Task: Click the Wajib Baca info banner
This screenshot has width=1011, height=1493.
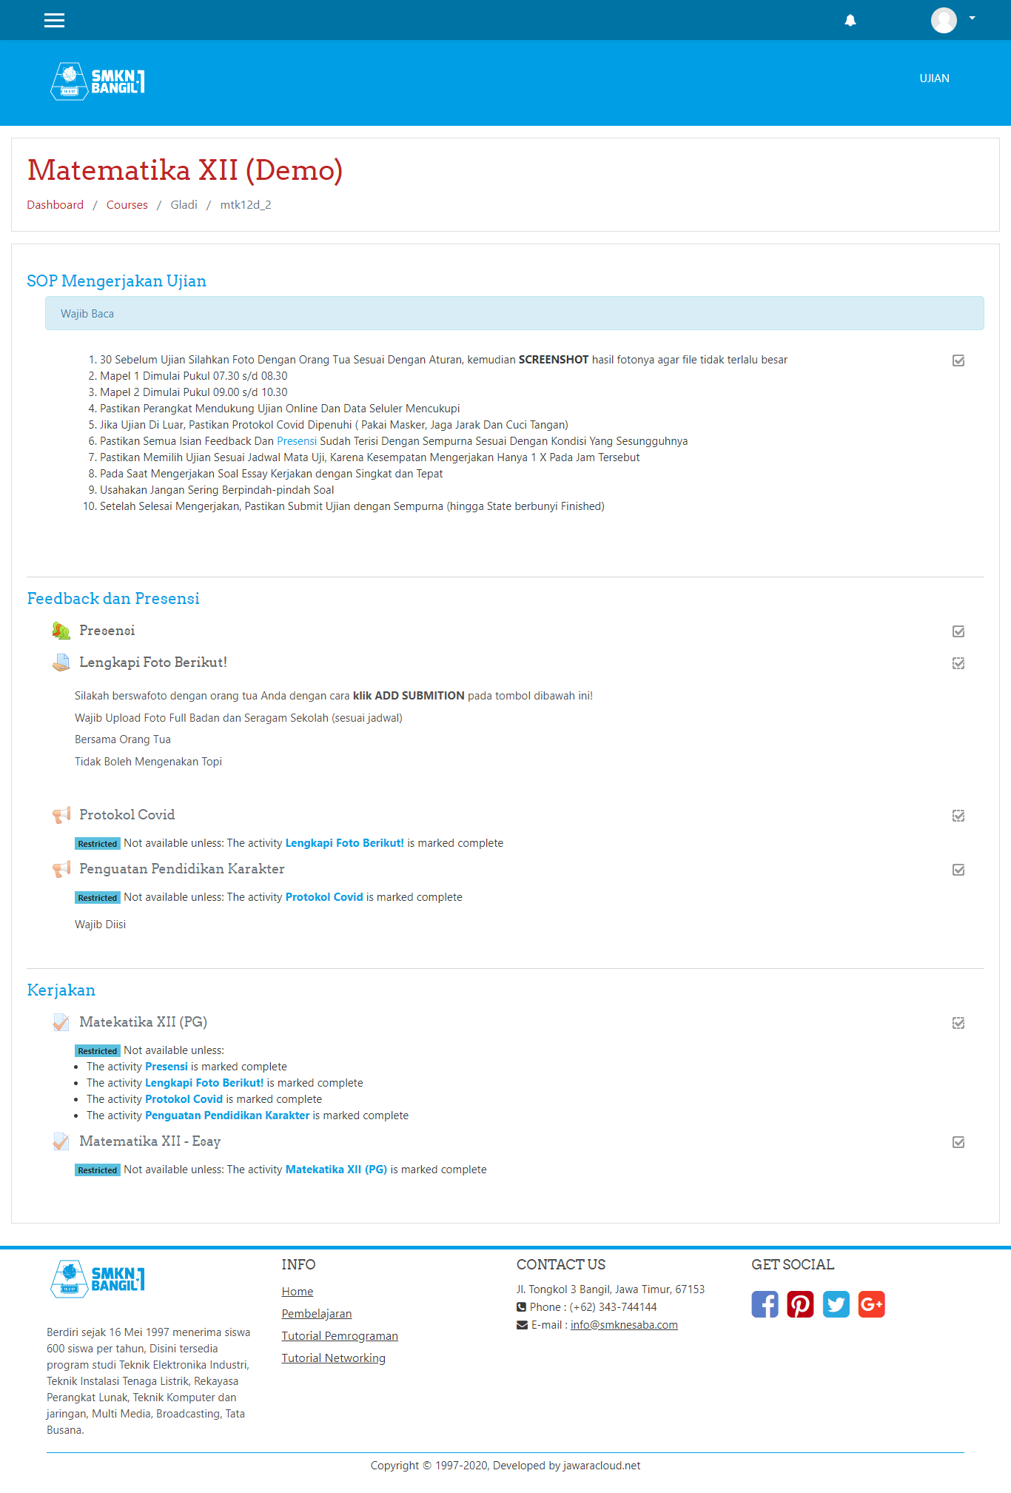Action: [514, 313]
